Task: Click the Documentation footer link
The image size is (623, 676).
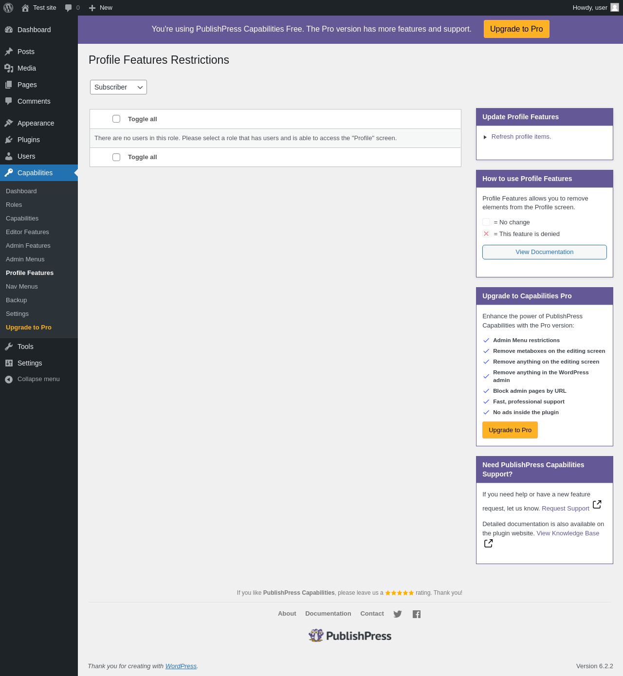Action: point(328,614)
